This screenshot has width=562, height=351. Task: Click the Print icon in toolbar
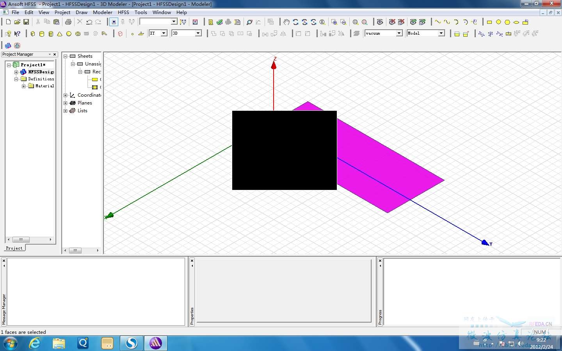[x=68, y=22]
